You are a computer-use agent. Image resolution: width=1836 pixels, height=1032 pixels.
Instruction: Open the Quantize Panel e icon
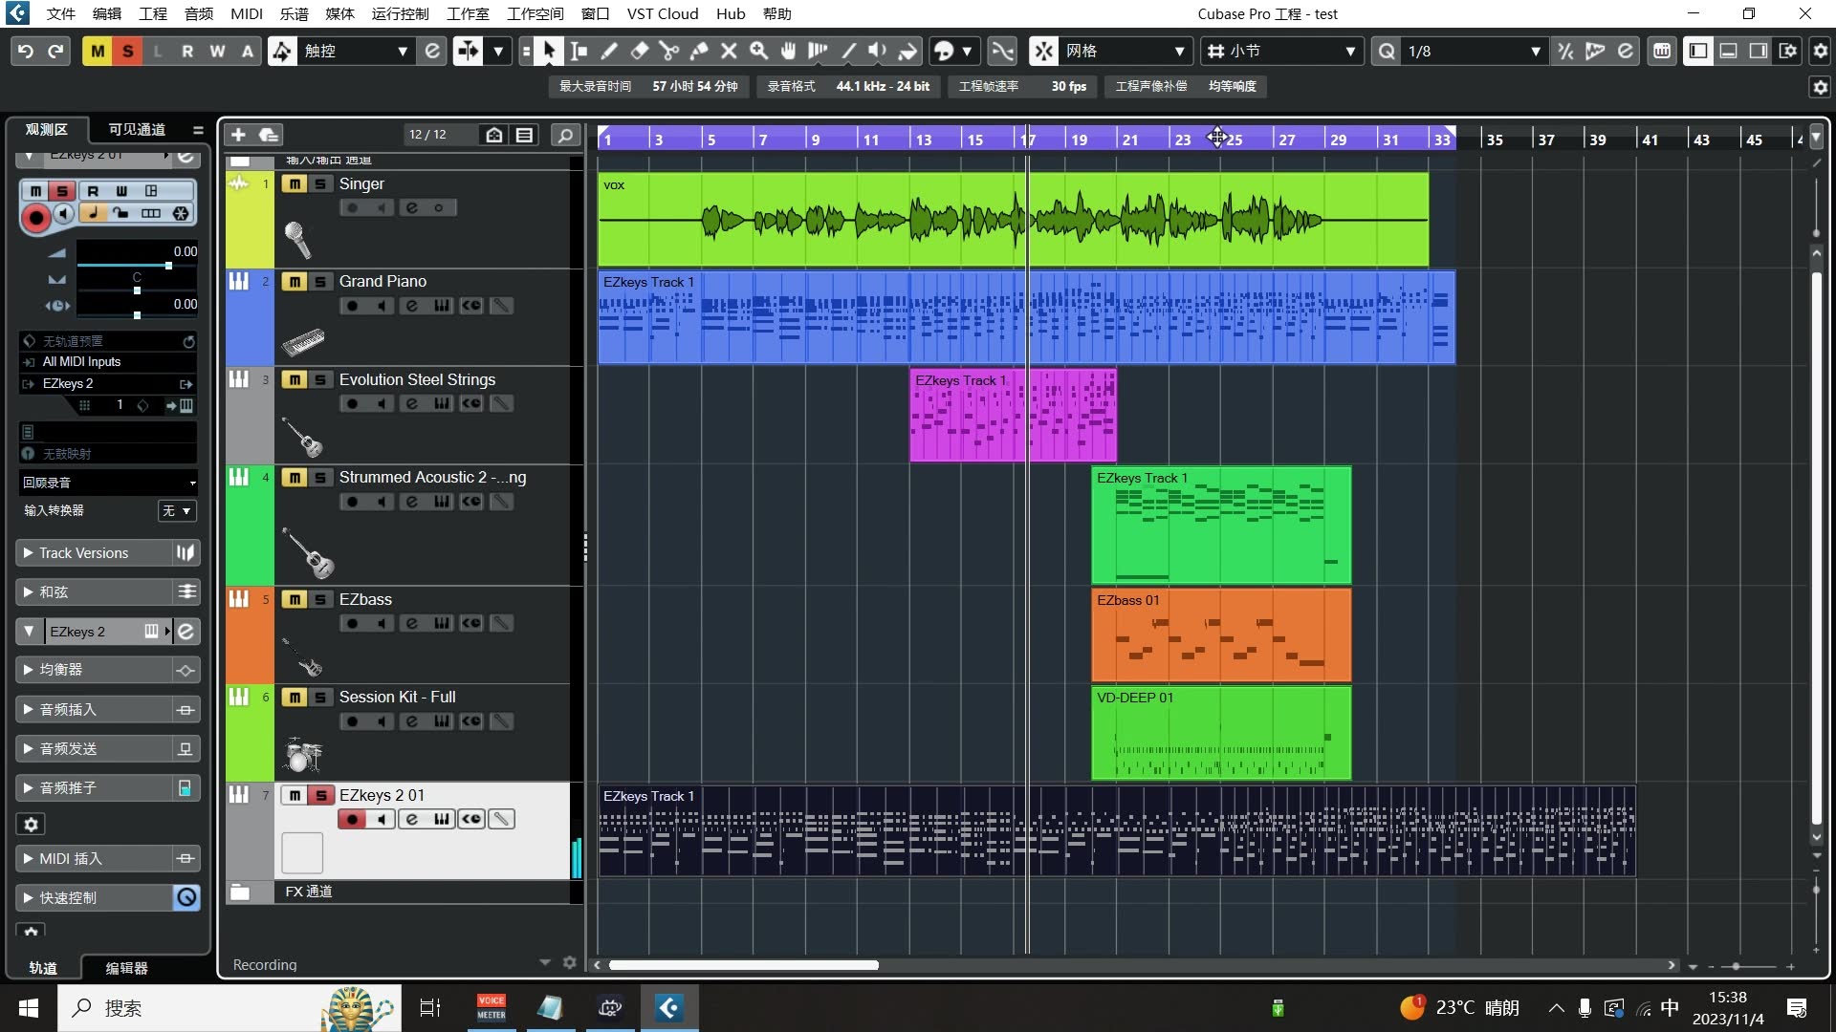point(1626,52)
